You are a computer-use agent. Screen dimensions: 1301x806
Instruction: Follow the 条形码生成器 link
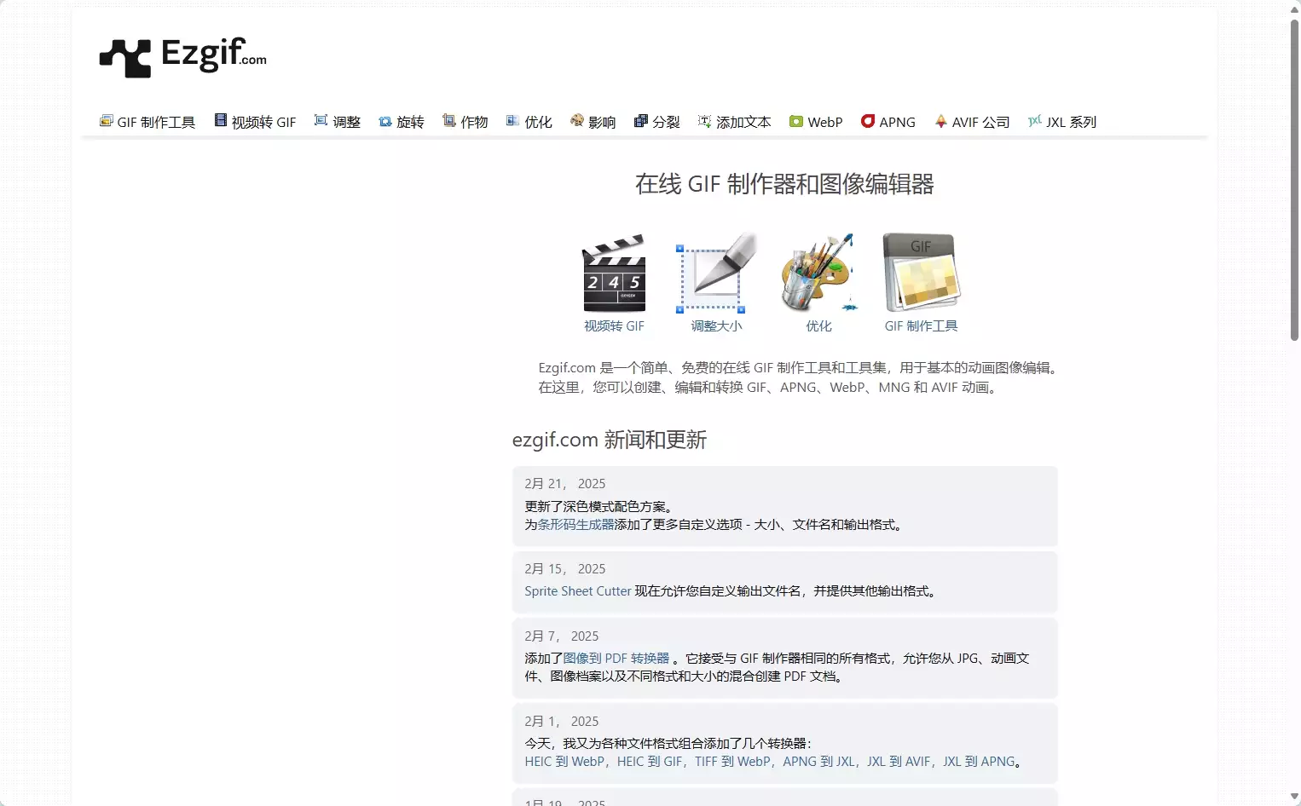(575, 525)
